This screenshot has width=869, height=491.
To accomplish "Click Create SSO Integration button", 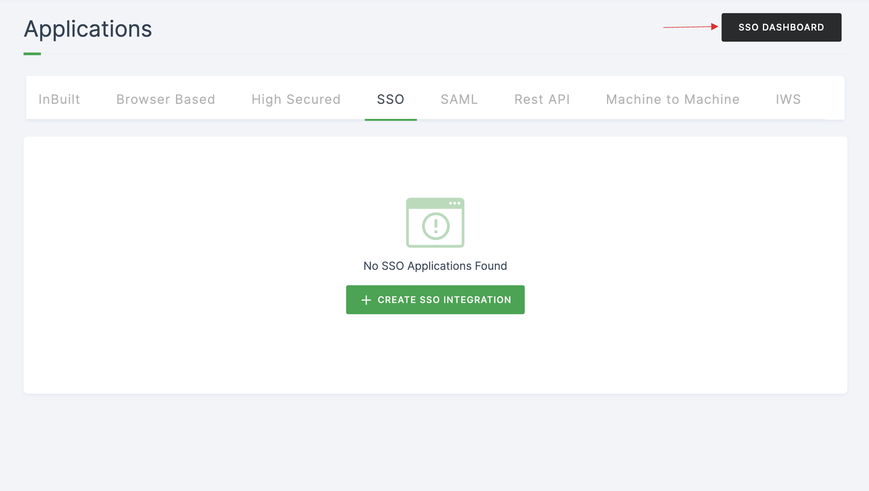I will click(x=435, y=300).
